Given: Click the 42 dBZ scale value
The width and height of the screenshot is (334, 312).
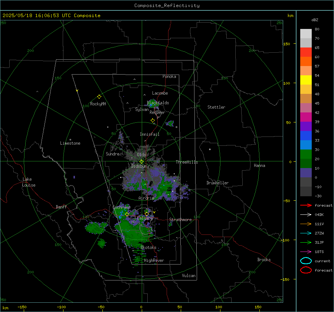Looking at the screenshot, I should pos(317,112).
